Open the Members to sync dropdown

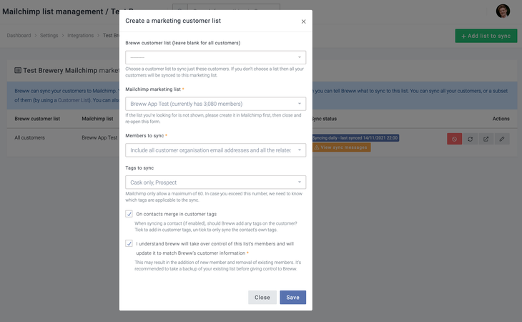point(215,150)
